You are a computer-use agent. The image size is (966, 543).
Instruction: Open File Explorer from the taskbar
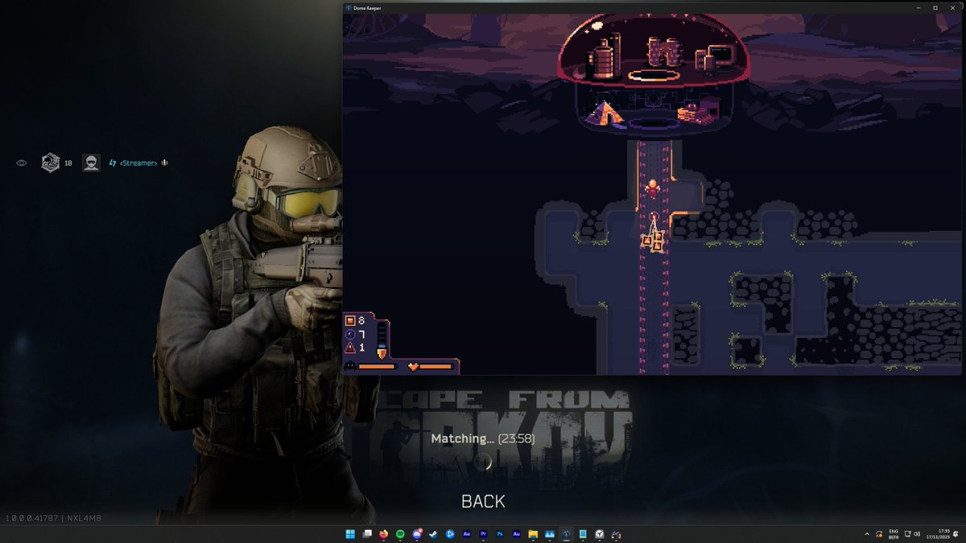pos(533,534)
